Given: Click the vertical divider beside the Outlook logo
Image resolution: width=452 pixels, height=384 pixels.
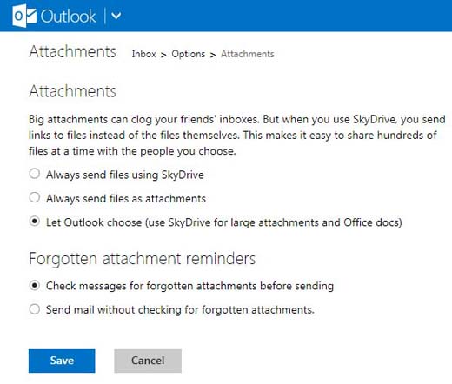Looking at the screenshot, I should tap(104, 16).
